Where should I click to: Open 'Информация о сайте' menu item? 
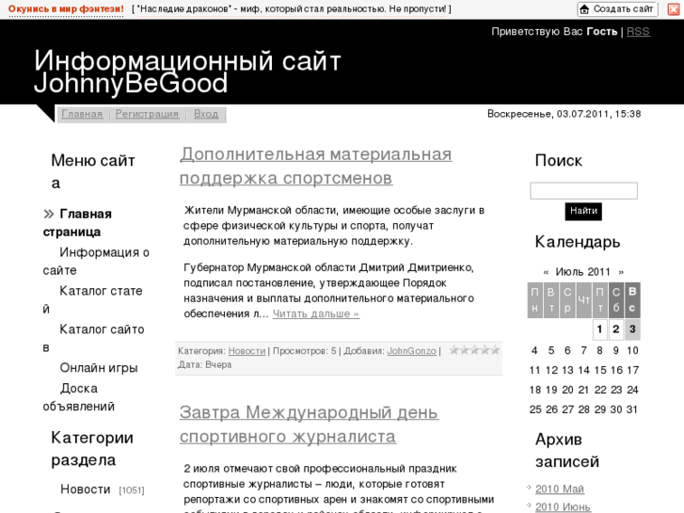pos(96,261)
